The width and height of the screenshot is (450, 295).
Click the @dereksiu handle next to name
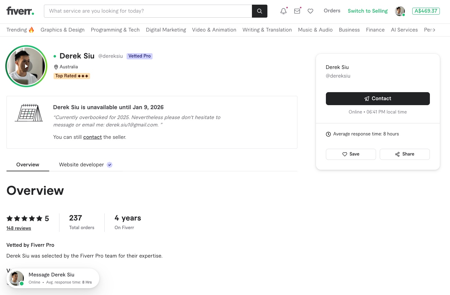pos(110,56)
